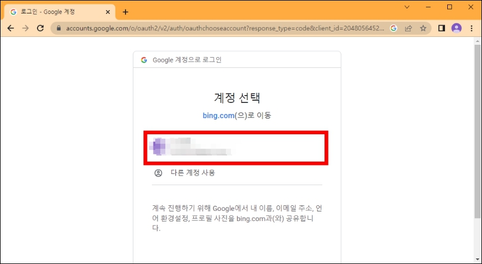
Task: Open the Chrome three-dot menu
Action: click(471, 29)
